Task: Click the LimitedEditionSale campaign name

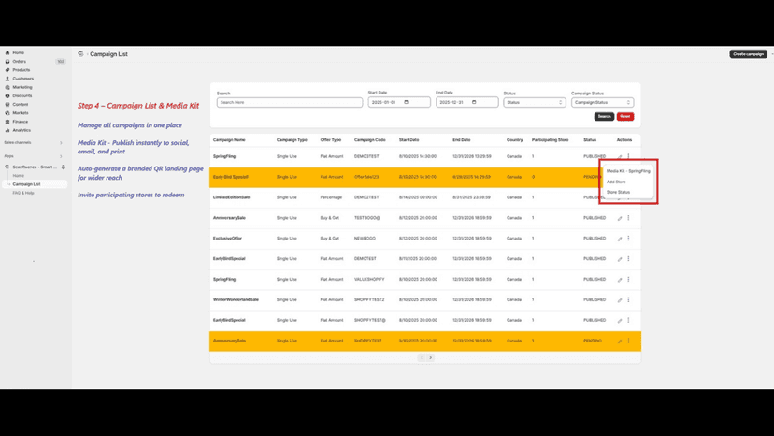Action: coord(232,197)
